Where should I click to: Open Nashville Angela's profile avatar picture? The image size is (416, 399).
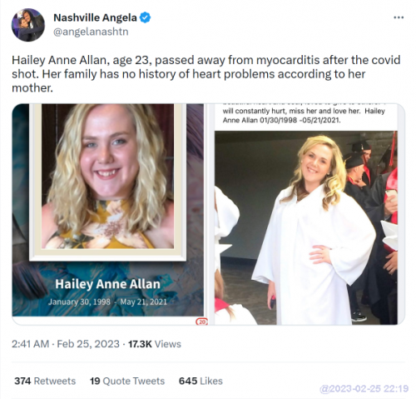(28, 25)
